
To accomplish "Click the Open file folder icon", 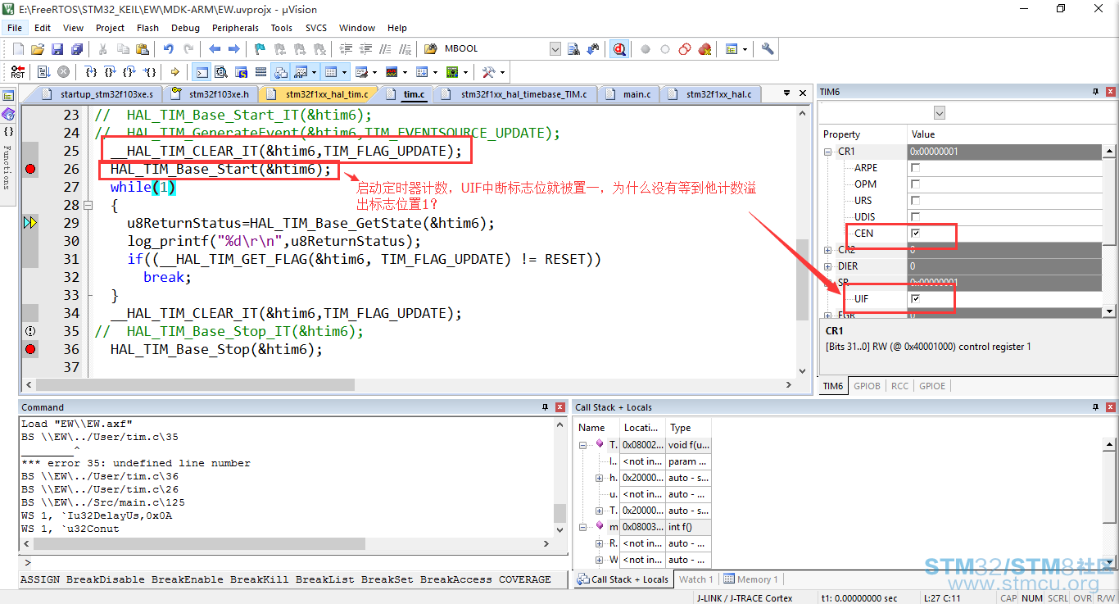I will (x=38, y=49).
